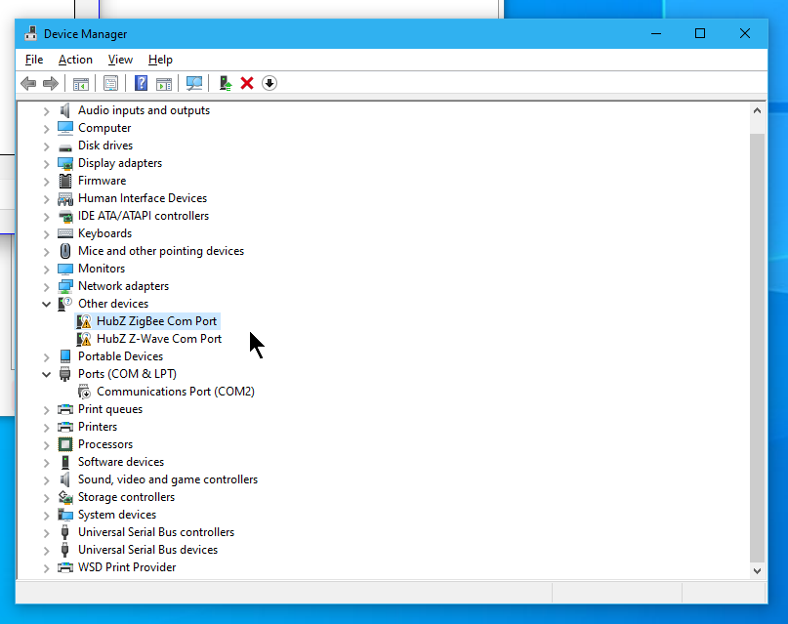
Task: Click the Back arrow toolbar icon
Action: (28, 84)
